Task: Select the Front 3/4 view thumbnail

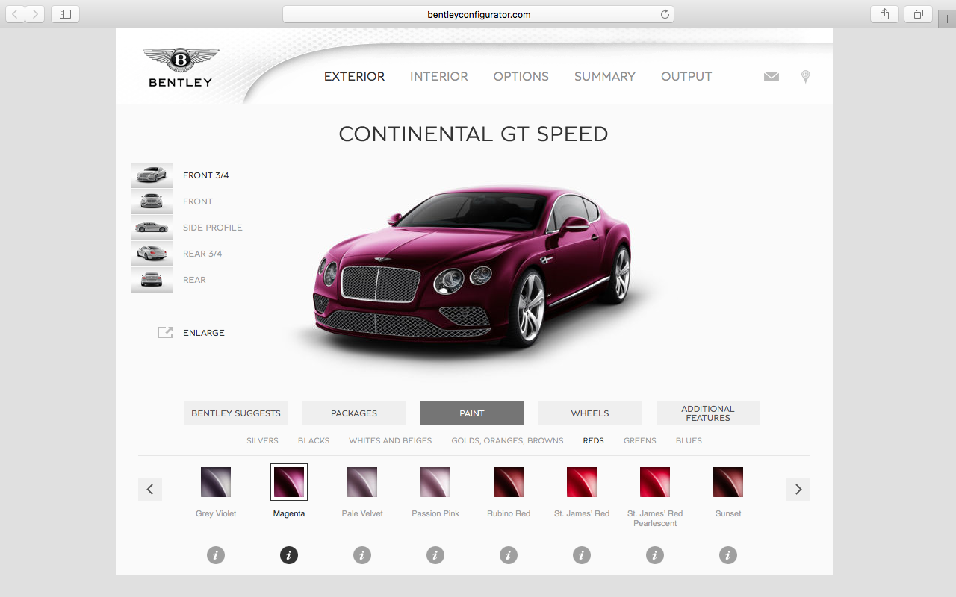Action: tap(152, 175)
